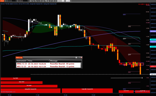156x96 pixels.
Task: Click the white 4267.50 price marker
Action: (153, 74)
